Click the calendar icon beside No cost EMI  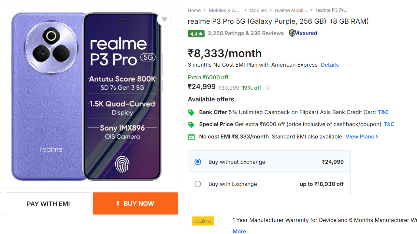pos(191,136)
